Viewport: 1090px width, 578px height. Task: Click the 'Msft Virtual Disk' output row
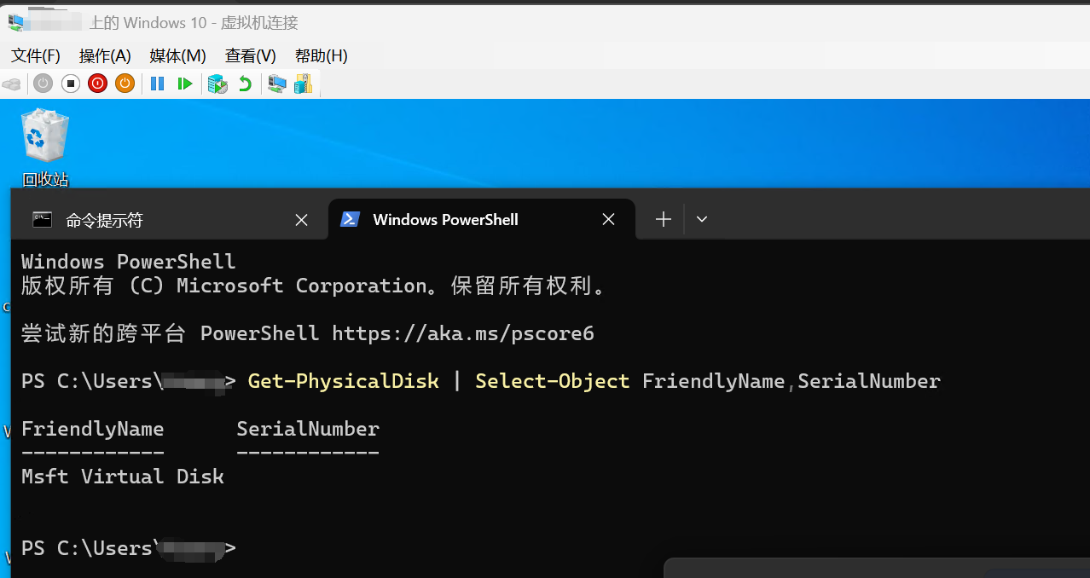click(x=123, y=476)
